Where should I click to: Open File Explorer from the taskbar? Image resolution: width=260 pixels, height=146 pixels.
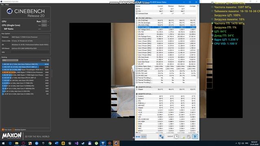pos(17,143)
